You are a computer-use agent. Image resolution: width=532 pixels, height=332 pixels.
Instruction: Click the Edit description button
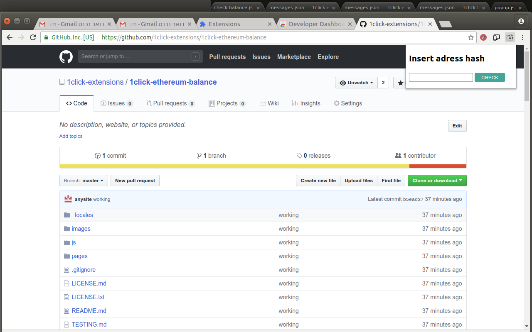coord(457,126)
